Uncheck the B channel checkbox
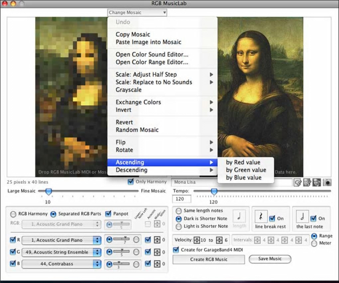 tap(13, 263)
